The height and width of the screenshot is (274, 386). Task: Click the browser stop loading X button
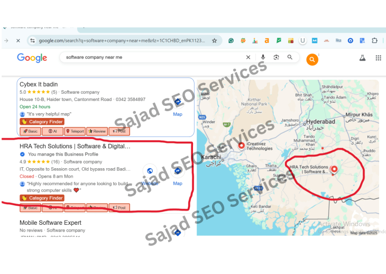coord(18,41)
